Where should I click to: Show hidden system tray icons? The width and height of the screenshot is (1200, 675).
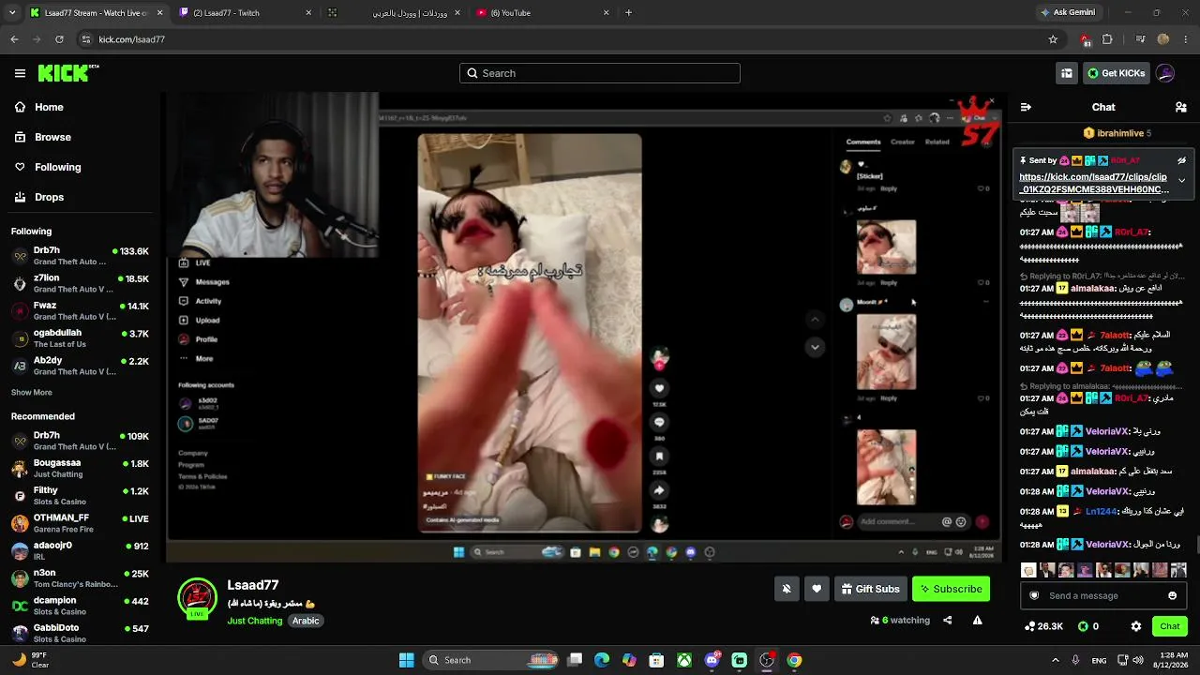(x=1055, y=660)
